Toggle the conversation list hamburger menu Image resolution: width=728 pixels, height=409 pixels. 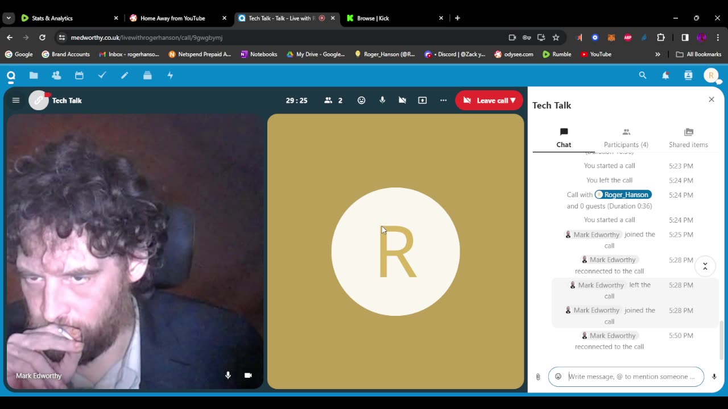pos(16,101)
